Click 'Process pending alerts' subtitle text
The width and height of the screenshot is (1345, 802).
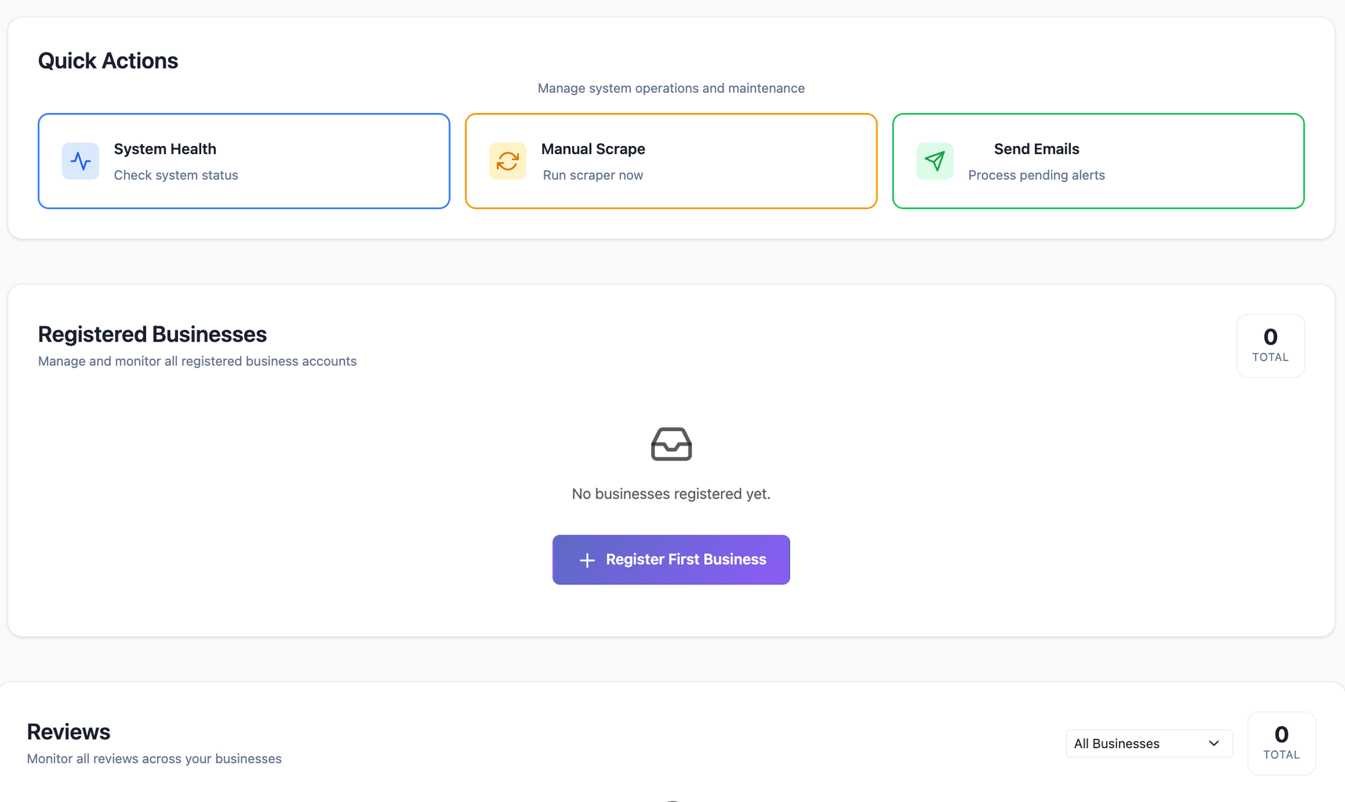click(1036, 175)
